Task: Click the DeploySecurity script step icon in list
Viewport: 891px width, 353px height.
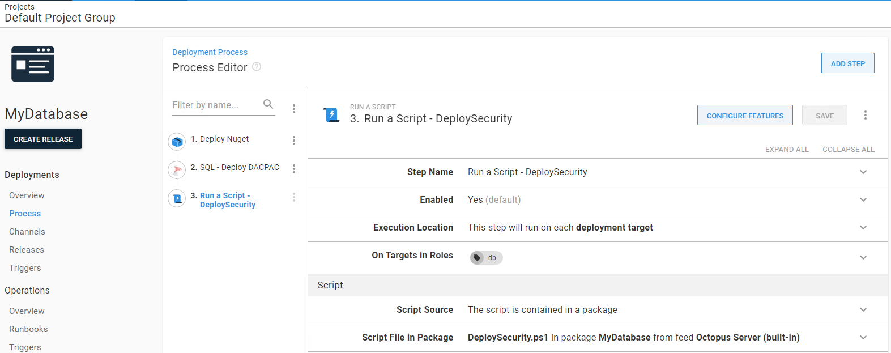Action: pos(177,198)
